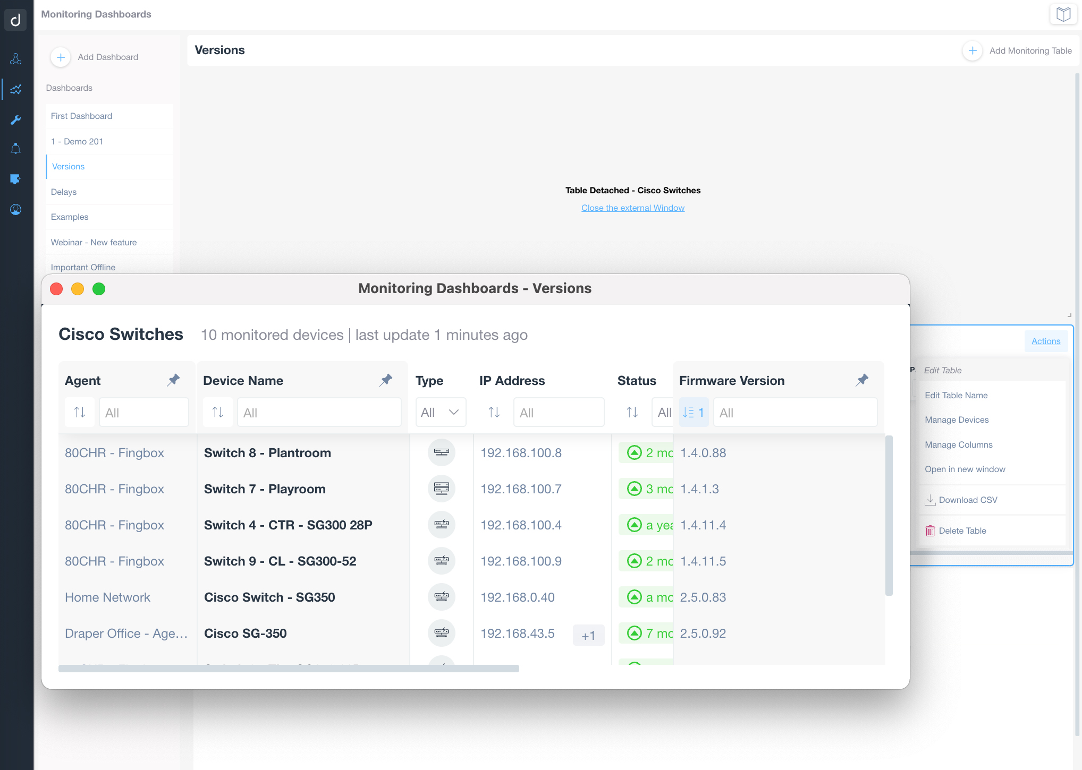1082x770 pixels.
Task: Open Draper Office agent link
Action: (x=126, y=633)
